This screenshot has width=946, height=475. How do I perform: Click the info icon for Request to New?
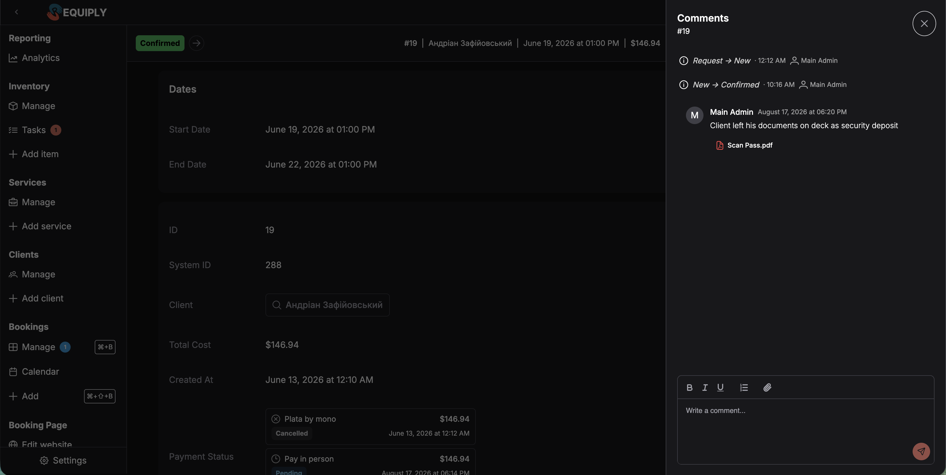683,60
